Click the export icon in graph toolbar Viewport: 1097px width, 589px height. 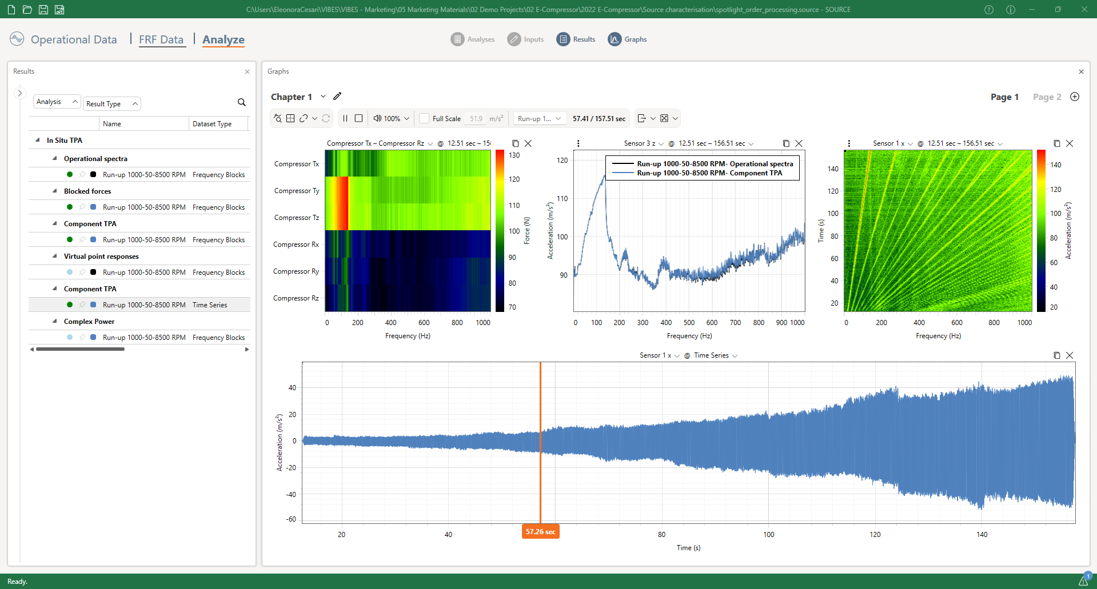641,118
